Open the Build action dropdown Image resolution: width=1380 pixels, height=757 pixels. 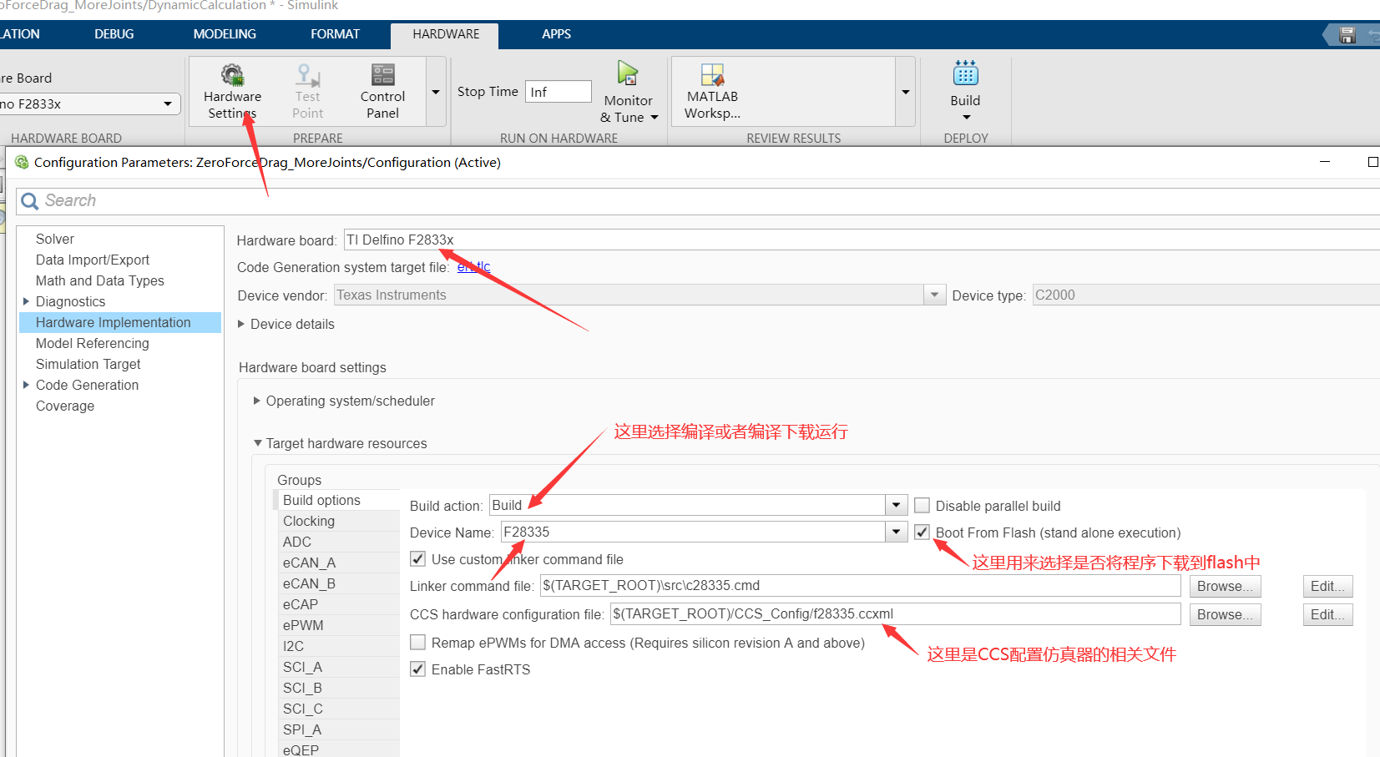coord(895,505)
